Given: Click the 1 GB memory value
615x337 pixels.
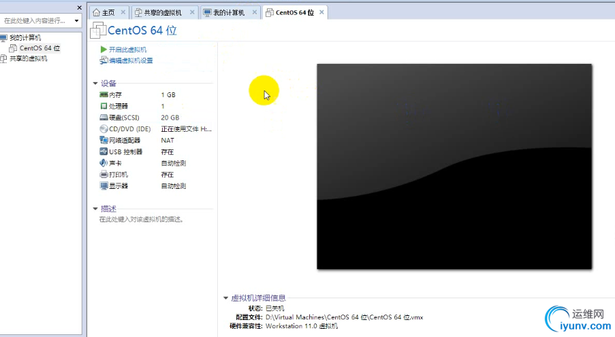Looking at the screenshot, I should (168, 94).
